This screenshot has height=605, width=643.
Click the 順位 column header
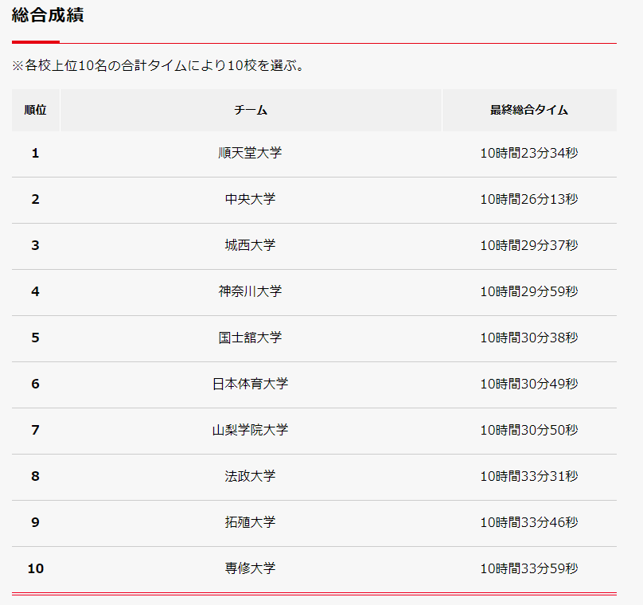(x=36, y=110)
